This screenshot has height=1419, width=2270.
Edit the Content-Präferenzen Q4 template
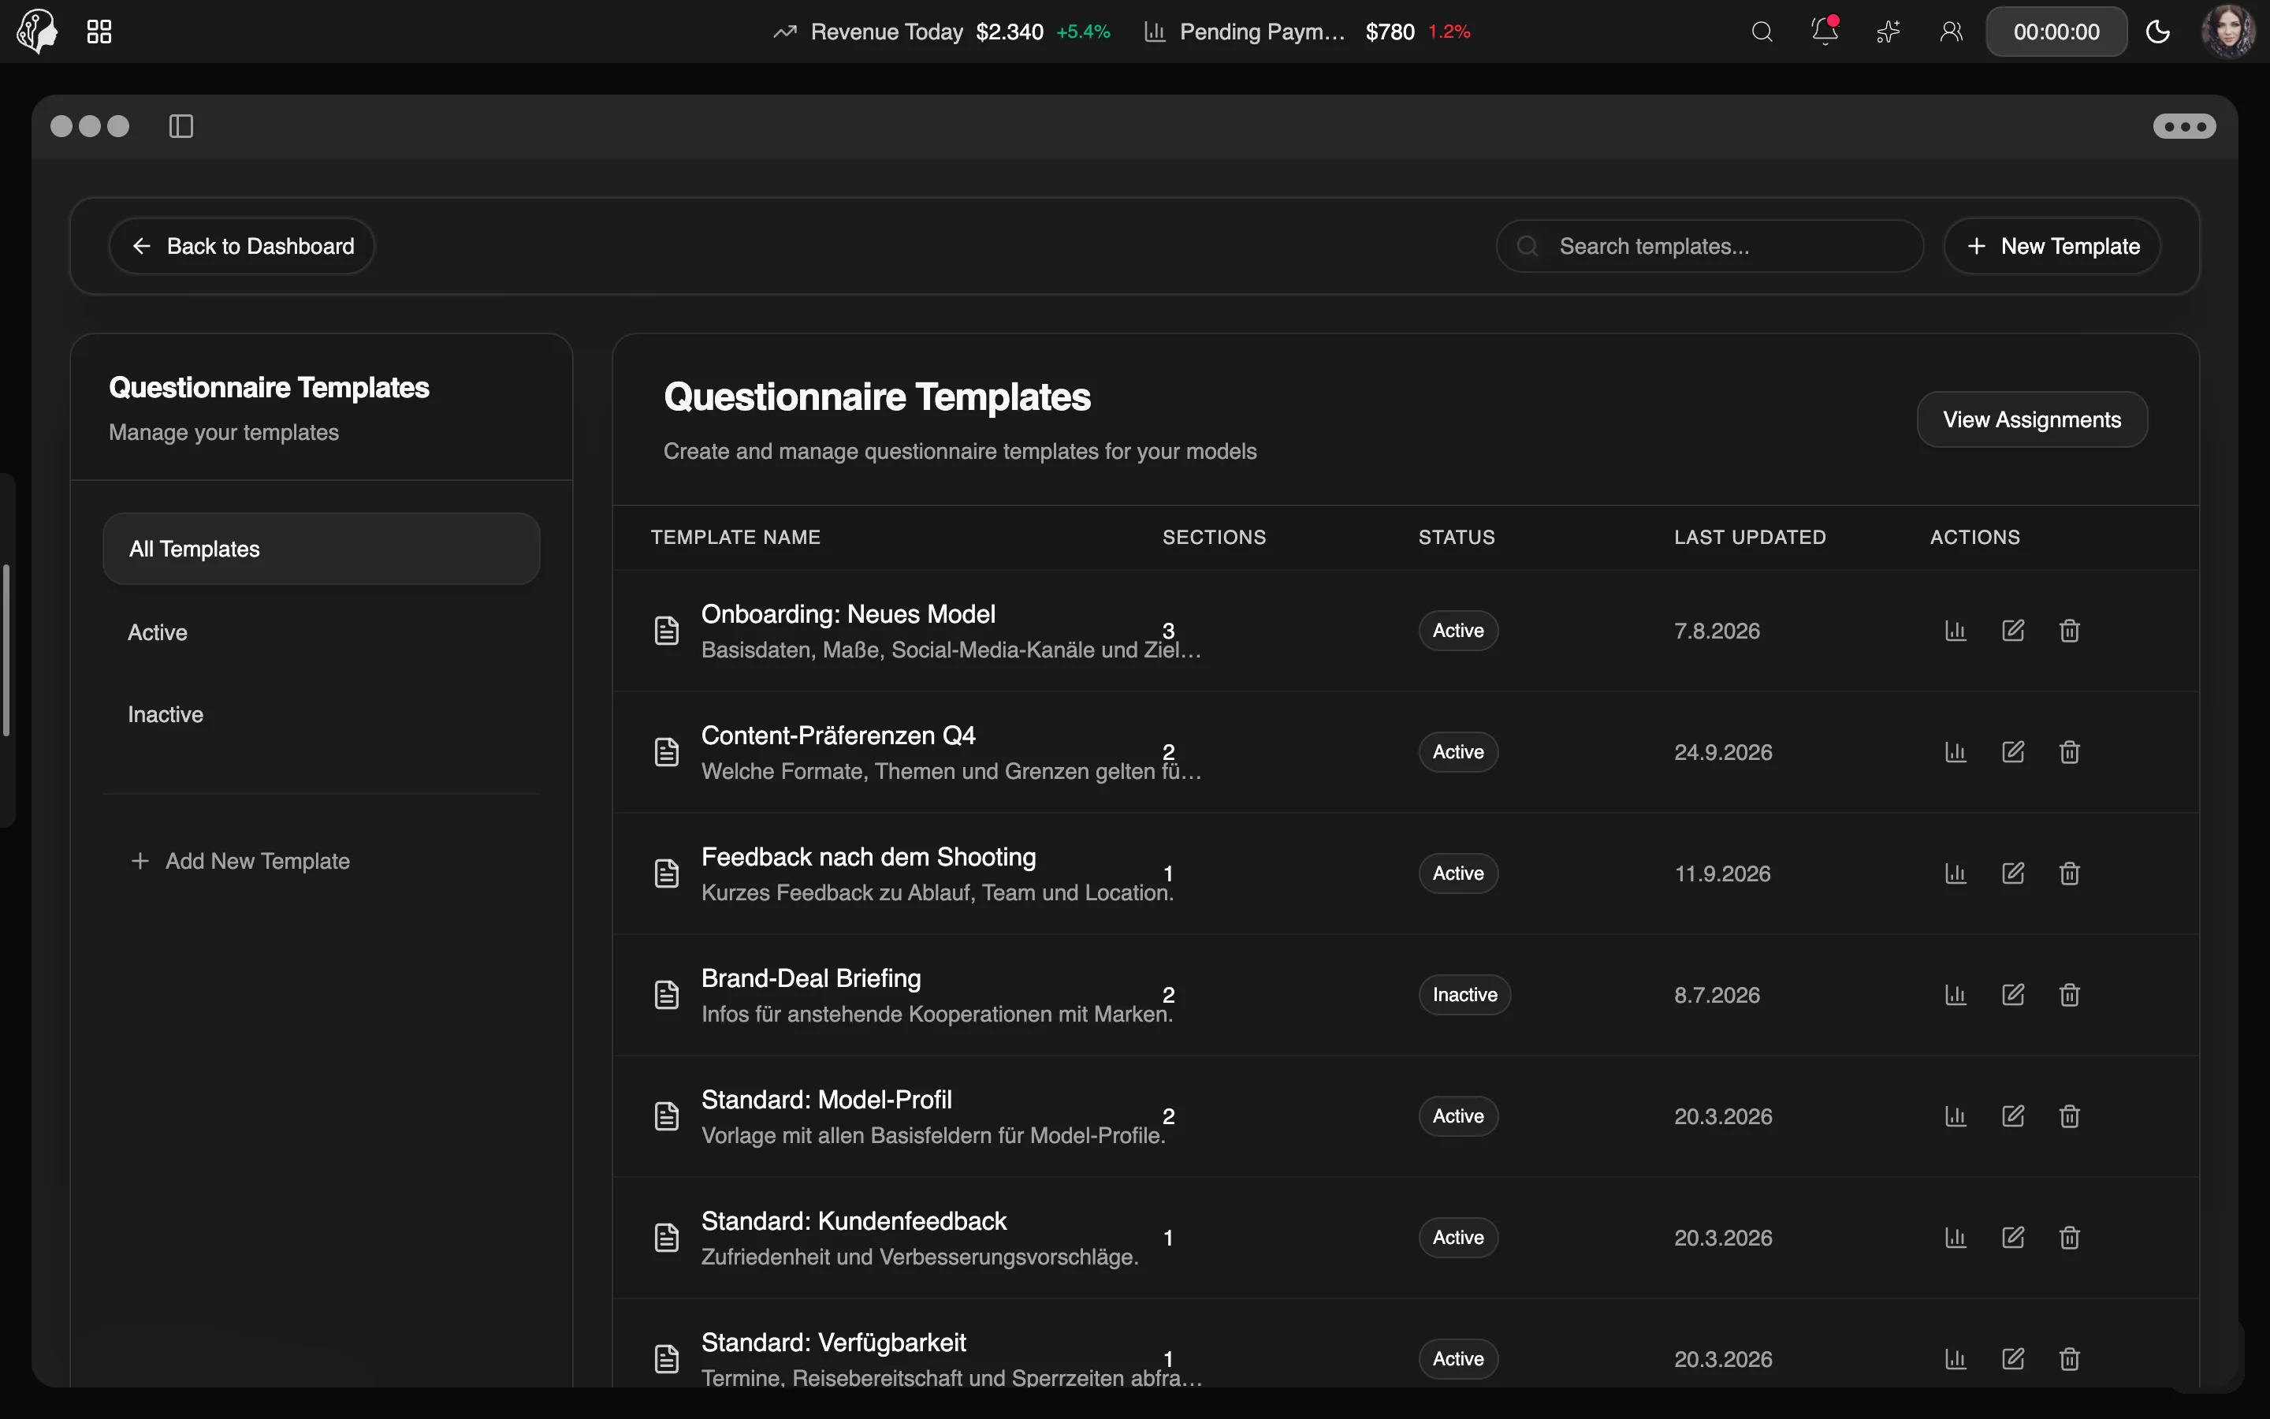(2013, 752)
